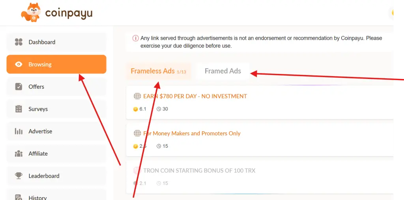Click the coinpayu brand name text
The height and width of the screenshot is (200, 404).
(69, 14)
